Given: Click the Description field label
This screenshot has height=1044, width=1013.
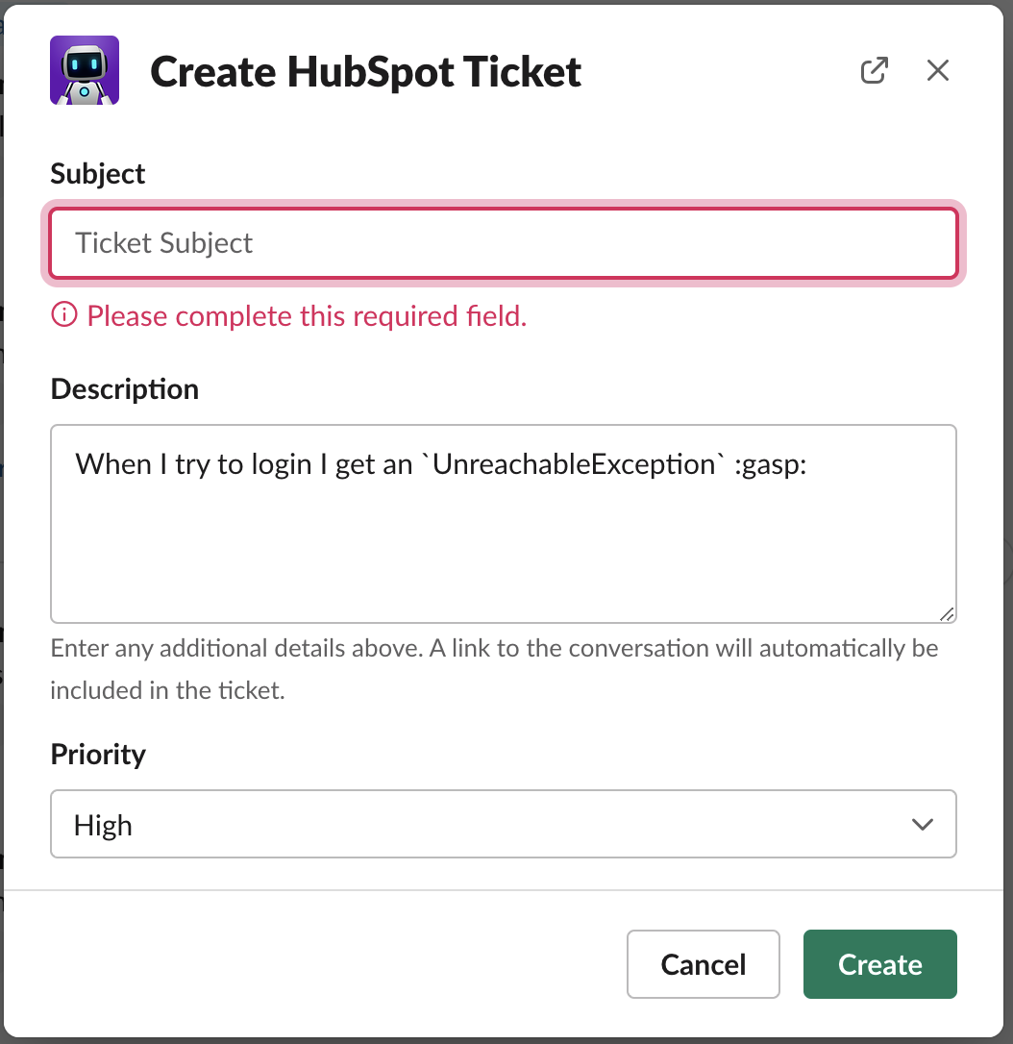Looking at the screenshot, I should pyautogui.click(x=124, y=388).
